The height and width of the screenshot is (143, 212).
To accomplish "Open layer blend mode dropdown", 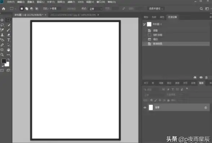I will click(x=154, y=95).
